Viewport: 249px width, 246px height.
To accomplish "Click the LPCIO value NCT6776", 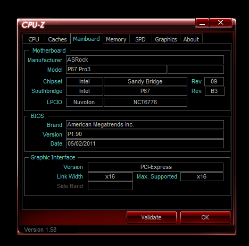I will tap(145, 102).
